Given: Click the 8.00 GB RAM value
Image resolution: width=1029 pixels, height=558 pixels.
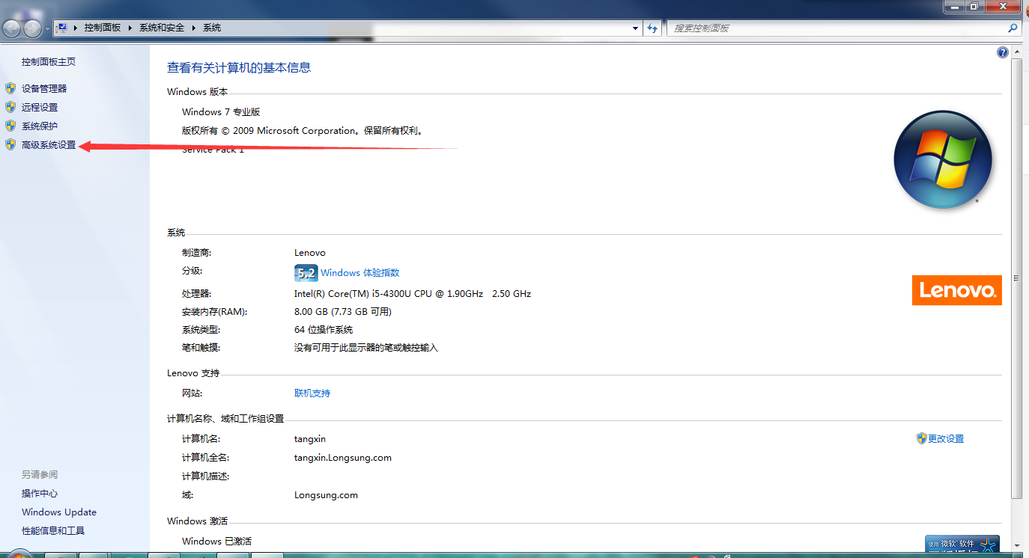Looking at the screenshot, I should coord(343,312).
